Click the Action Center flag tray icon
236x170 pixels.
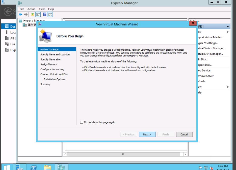[200, 168]
